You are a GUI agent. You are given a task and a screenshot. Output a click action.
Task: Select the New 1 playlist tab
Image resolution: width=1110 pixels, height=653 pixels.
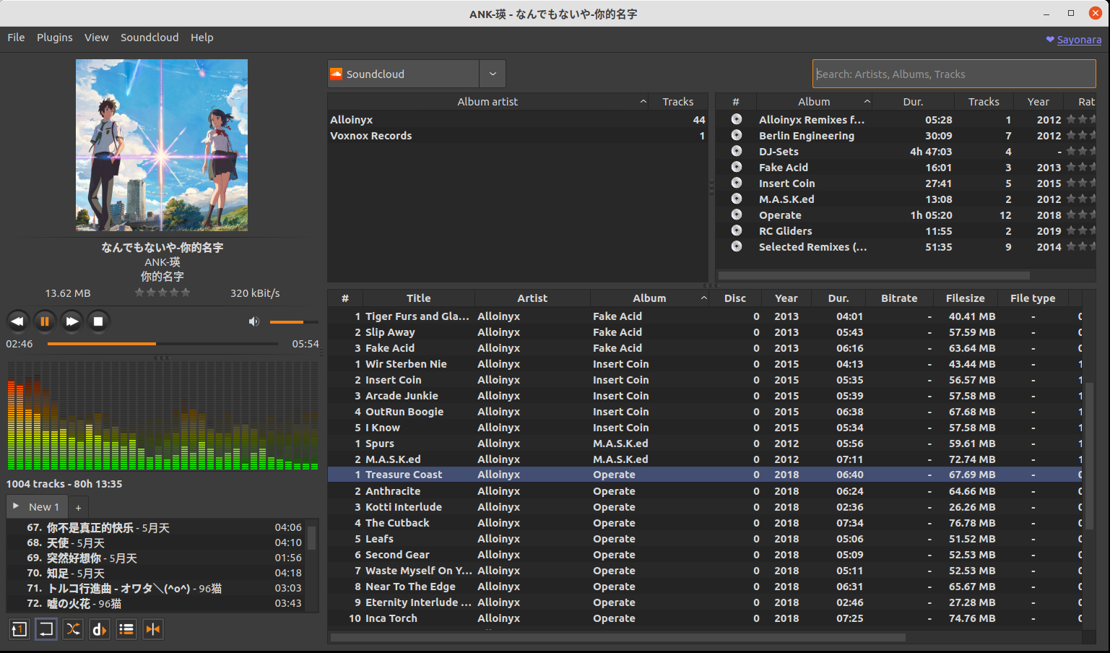point(37,507)
